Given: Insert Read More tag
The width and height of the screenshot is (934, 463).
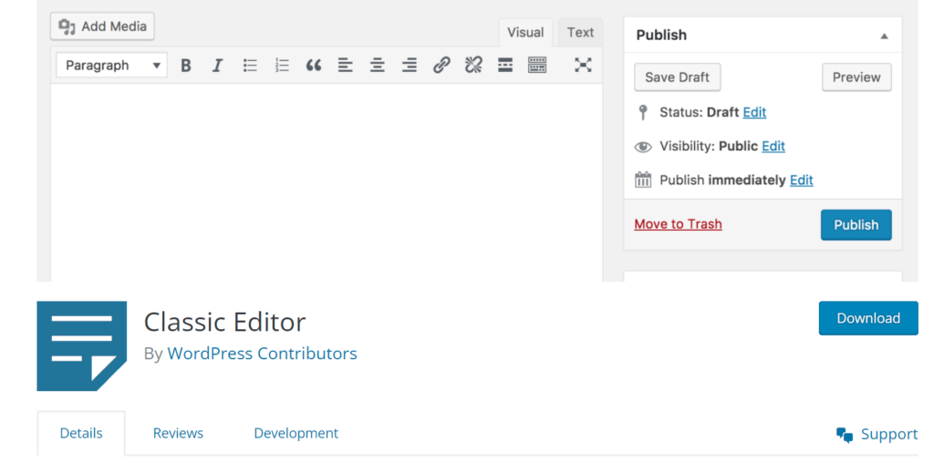Looking at the screenshot, I should point(505,66).
